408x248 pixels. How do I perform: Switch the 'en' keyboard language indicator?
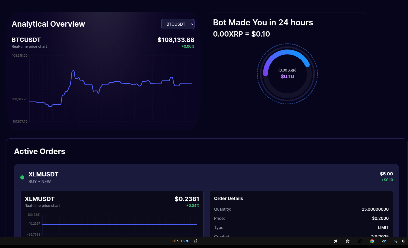click(x=384, y=241)
